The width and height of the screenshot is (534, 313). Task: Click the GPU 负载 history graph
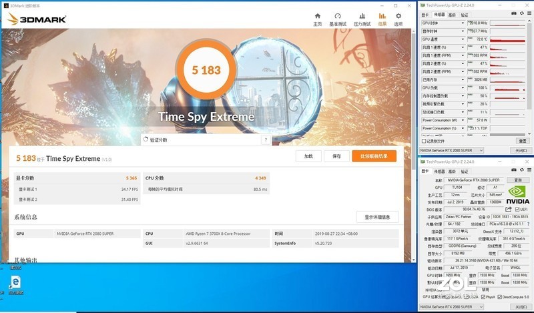[507, 88]
